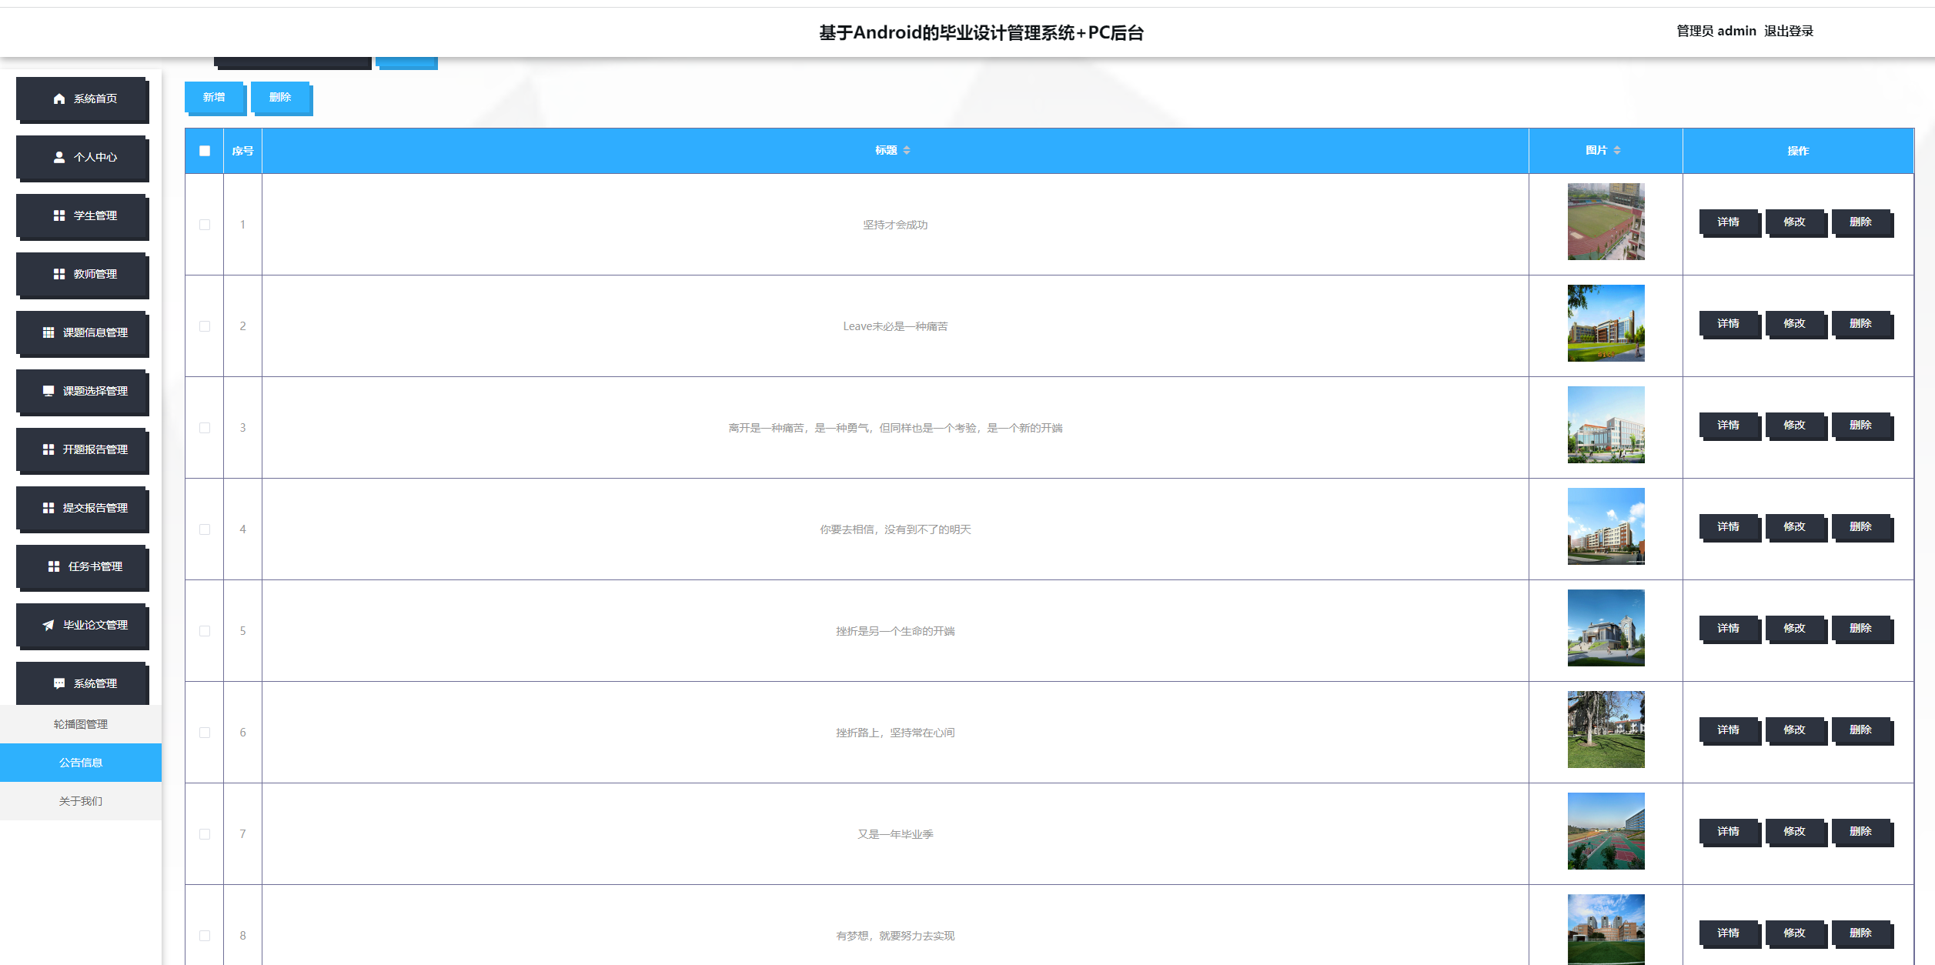Screen dimensions: 1935x965
Task: Click the 课题信息管理 table icon
Action: click(x=51, y=332)
